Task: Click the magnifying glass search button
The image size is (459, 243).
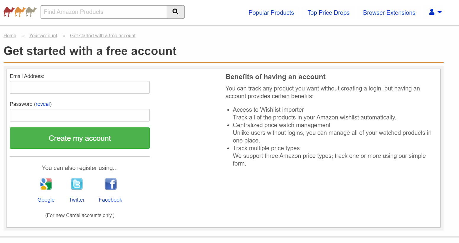Action: click(x=175, y=12)
